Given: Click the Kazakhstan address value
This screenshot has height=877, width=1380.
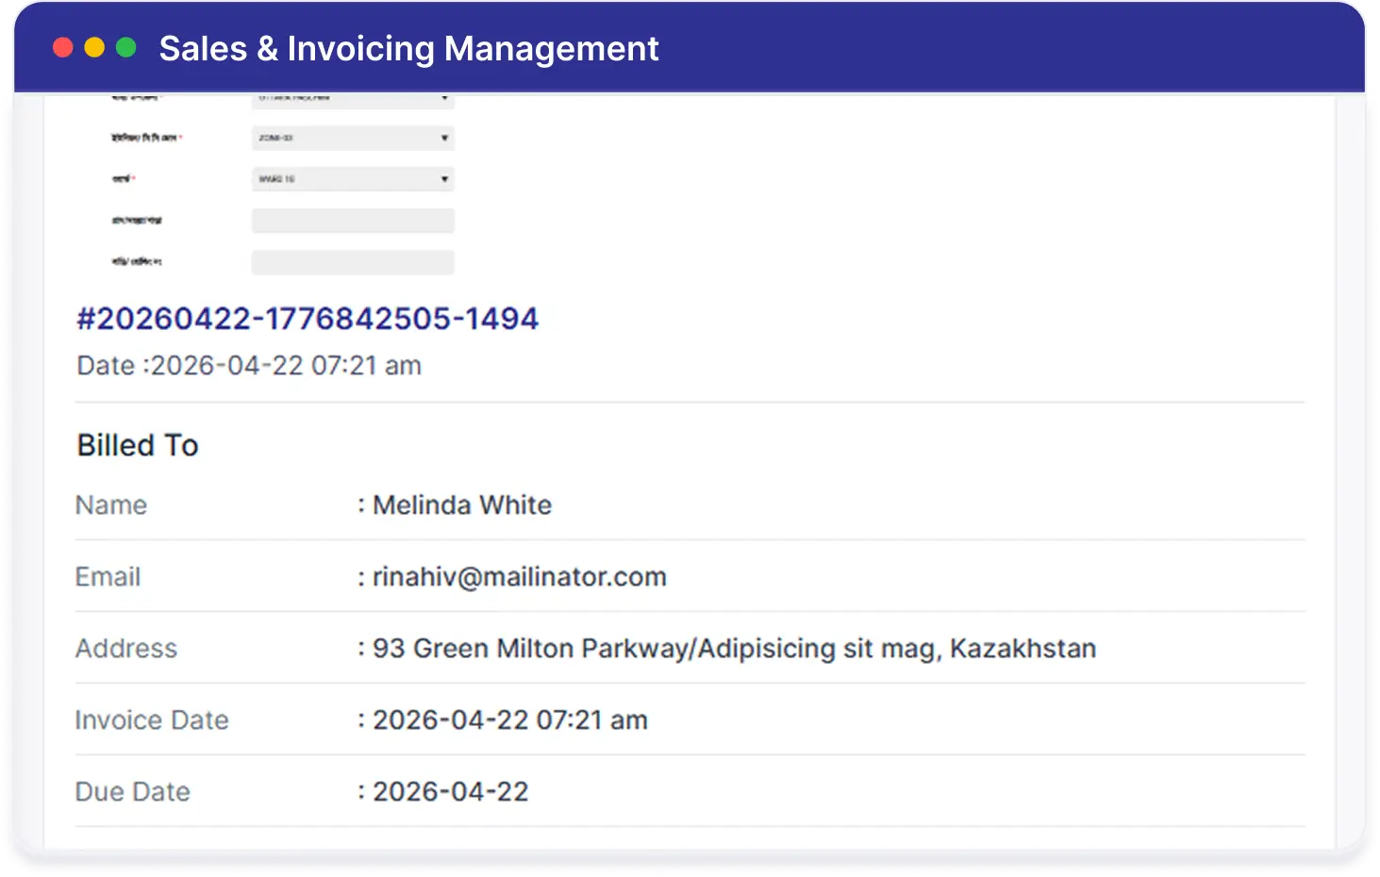Looking at the screenshot, I should click(x=735, y=649).
